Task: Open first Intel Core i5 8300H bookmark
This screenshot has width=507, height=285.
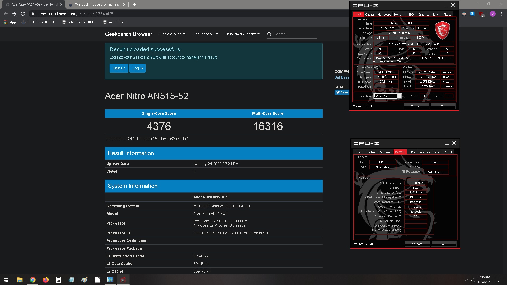Action: pos(39,22)
